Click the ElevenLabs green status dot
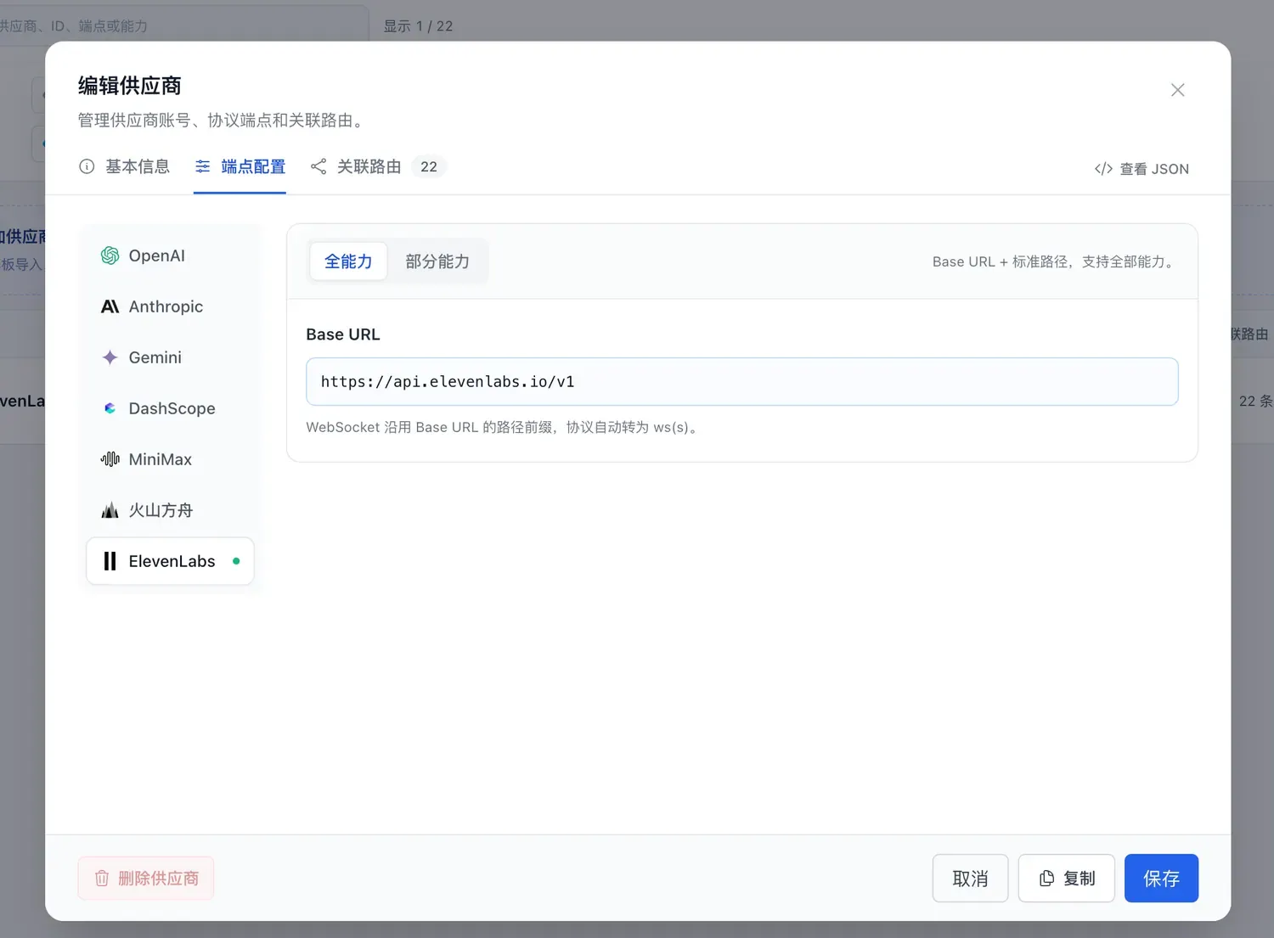The height and width of the screenshot is (938, 1274). [236, 561]
